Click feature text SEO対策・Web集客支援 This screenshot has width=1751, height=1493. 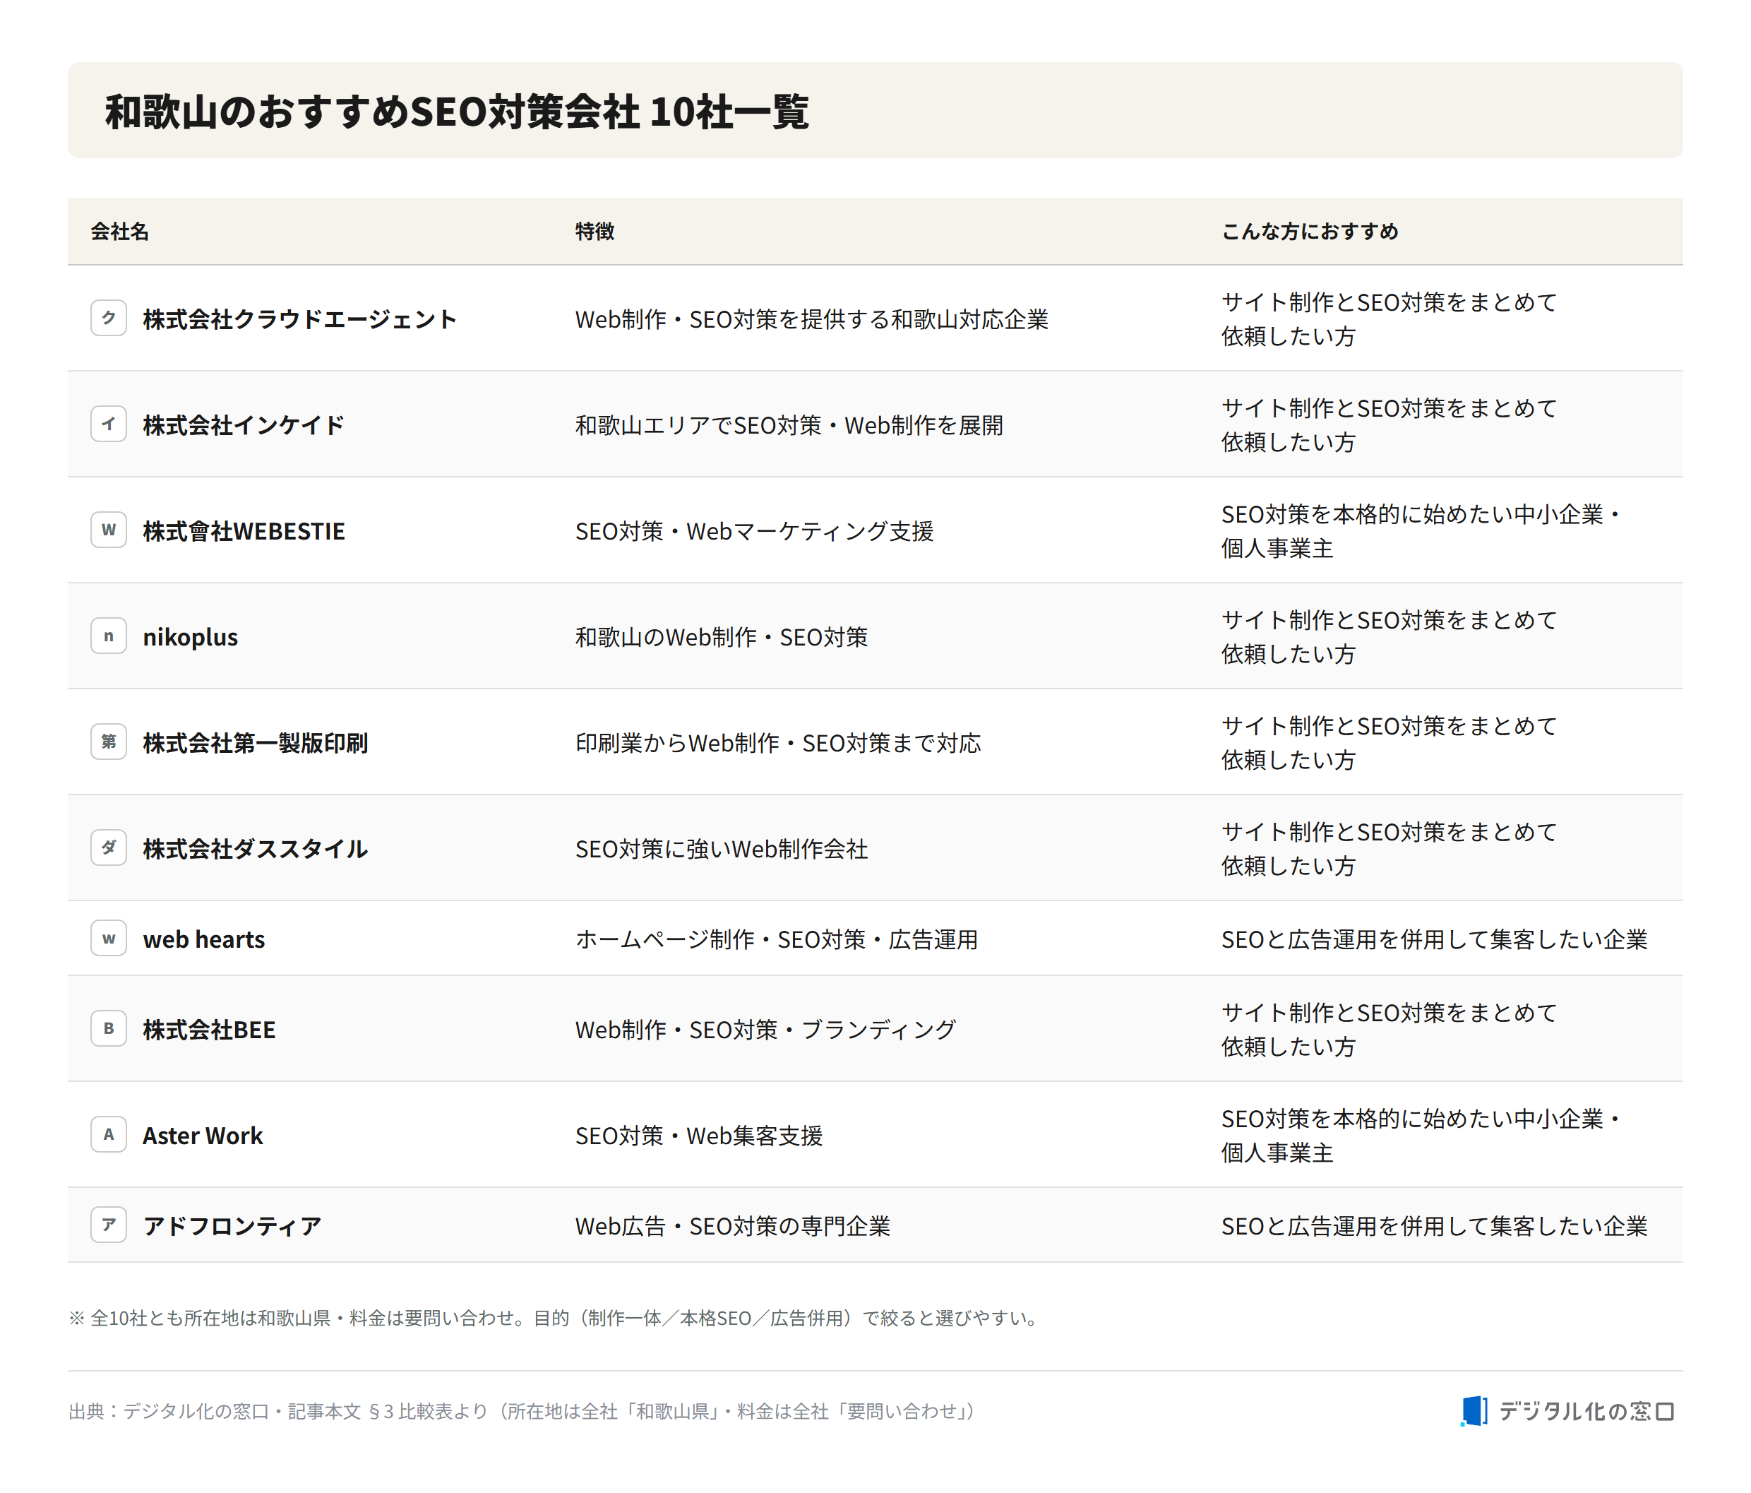pos(699,1136)
